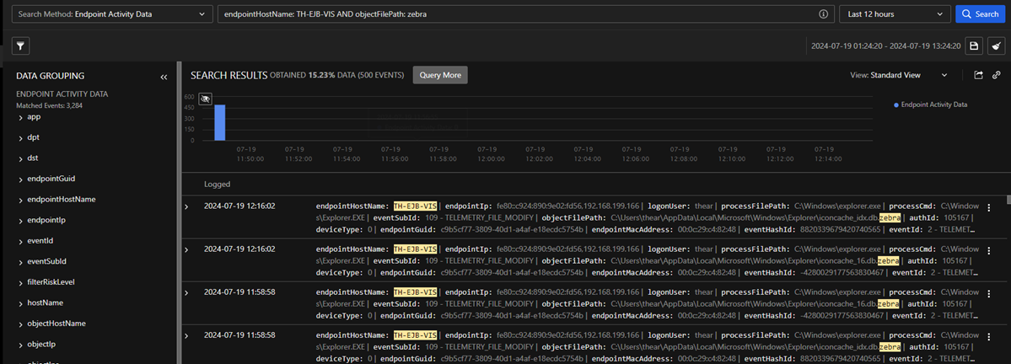This screenshot has width=1011, height=364.
Task: Open the filter icon below search method
Action: coord(22,46)
